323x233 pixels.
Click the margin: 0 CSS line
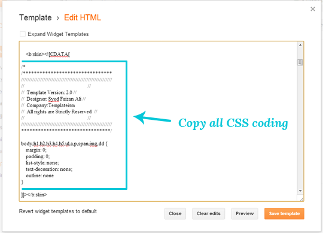pos(36,150)
